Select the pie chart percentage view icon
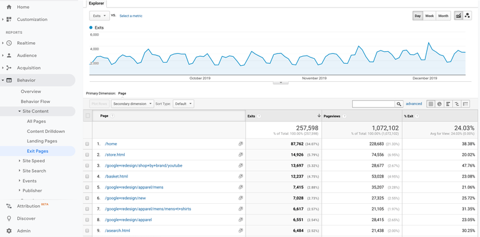 click(439, 104)
